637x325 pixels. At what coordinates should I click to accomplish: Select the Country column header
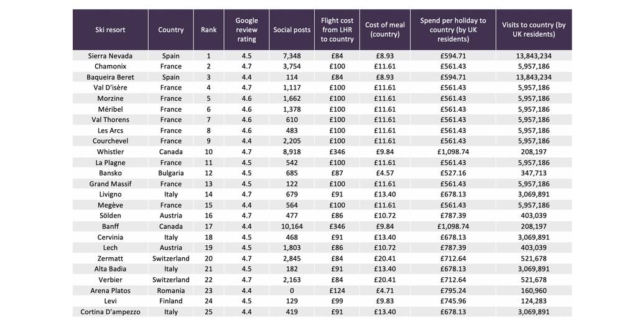pyautogui.click(x=170, y=30)
